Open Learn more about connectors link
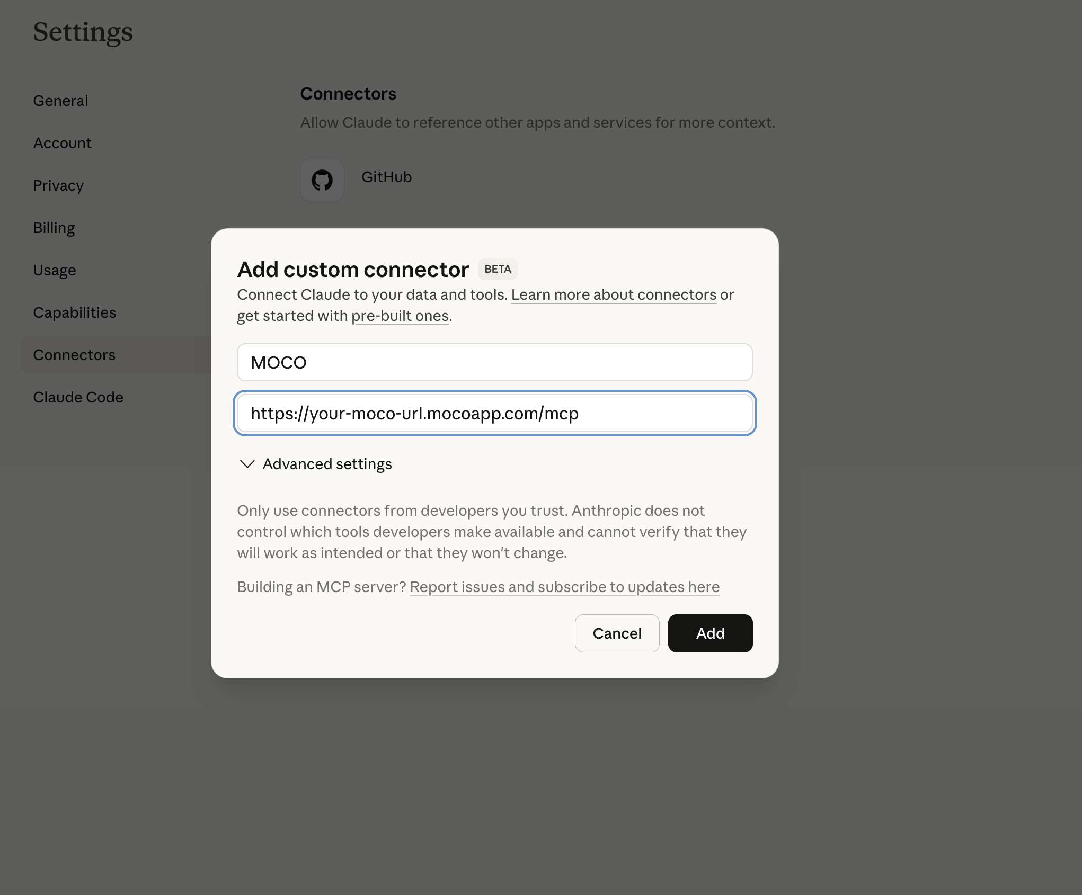This screenshot has height=895, width=1082. tap(614, 294)
